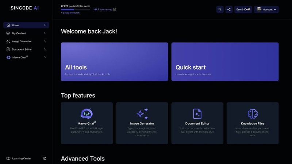Open the search icon button
The width and height of the screenshot is (292, 164).
[220, 9]
